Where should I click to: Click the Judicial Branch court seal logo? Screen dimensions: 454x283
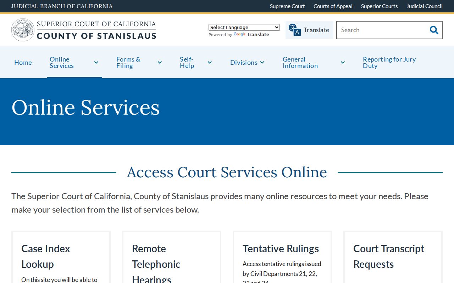point(23,30)
